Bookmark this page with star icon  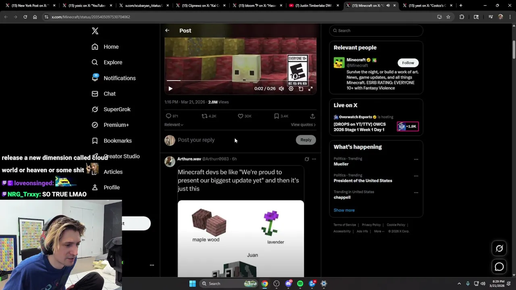448,17
